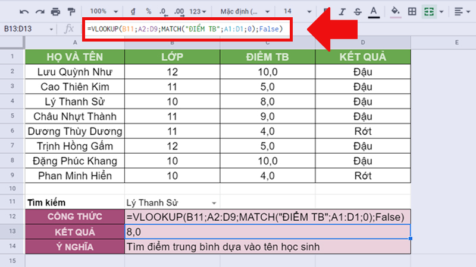Select row 13 header

coord(12,231)
